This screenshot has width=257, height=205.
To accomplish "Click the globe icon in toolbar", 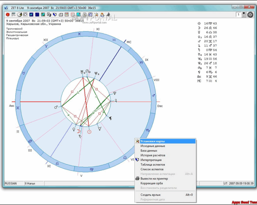I will tap(19, 15).
